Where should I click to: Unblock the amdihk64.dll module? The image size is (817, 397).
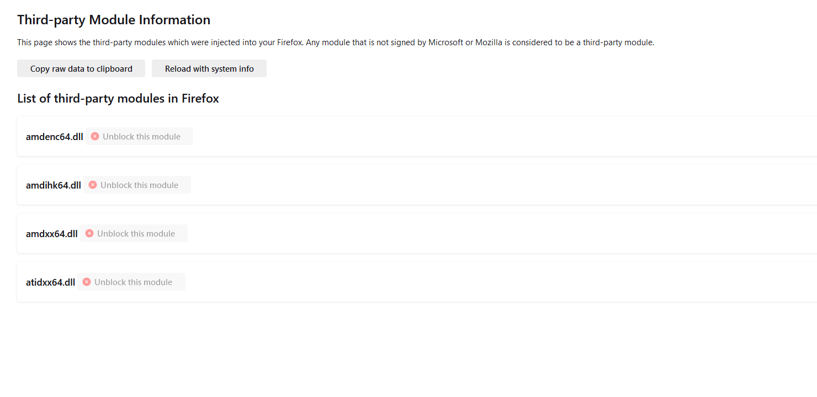click(x=139, y=185)
